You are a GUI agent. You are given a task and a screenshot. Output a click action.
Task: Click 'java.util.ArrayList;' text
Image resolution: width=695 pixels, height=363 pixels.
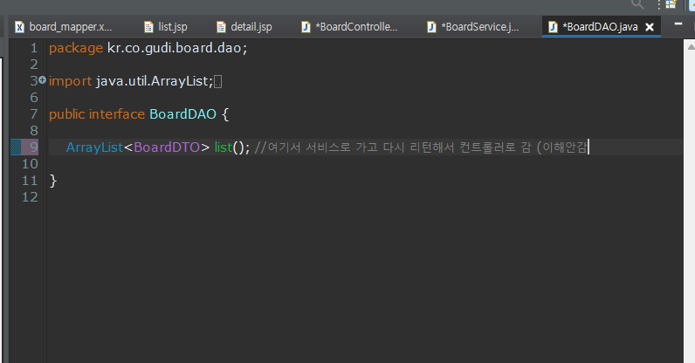pos(155,81)
